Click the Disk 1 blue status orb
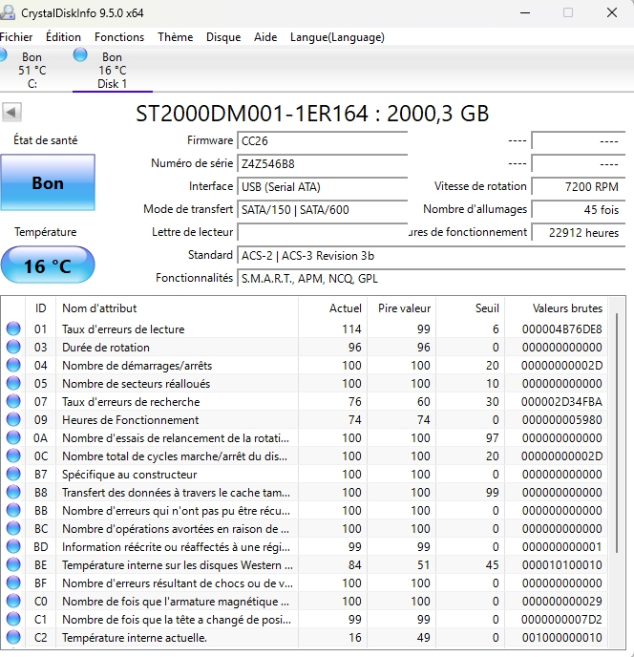Image resolution: width=634 pixels, height=657 pixels. coord(80,55)
